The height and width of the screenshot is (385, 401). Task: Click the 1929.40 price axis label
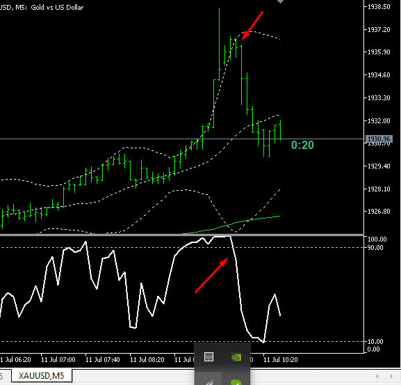[379, 166]
